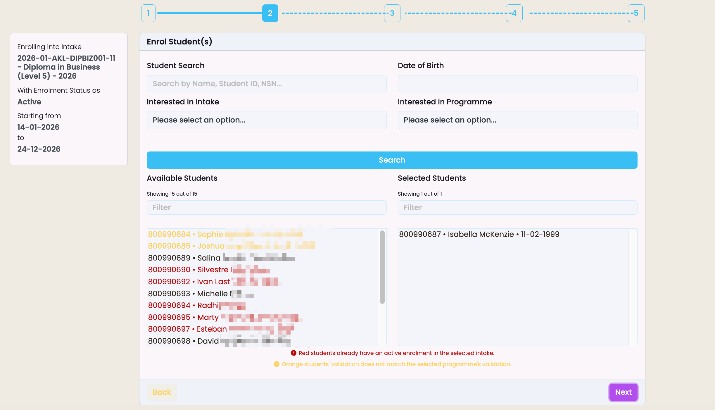This screenshot has height=410, width=715.
Task: Click the Available Students list scrollbar
Action: click(382, 267)
